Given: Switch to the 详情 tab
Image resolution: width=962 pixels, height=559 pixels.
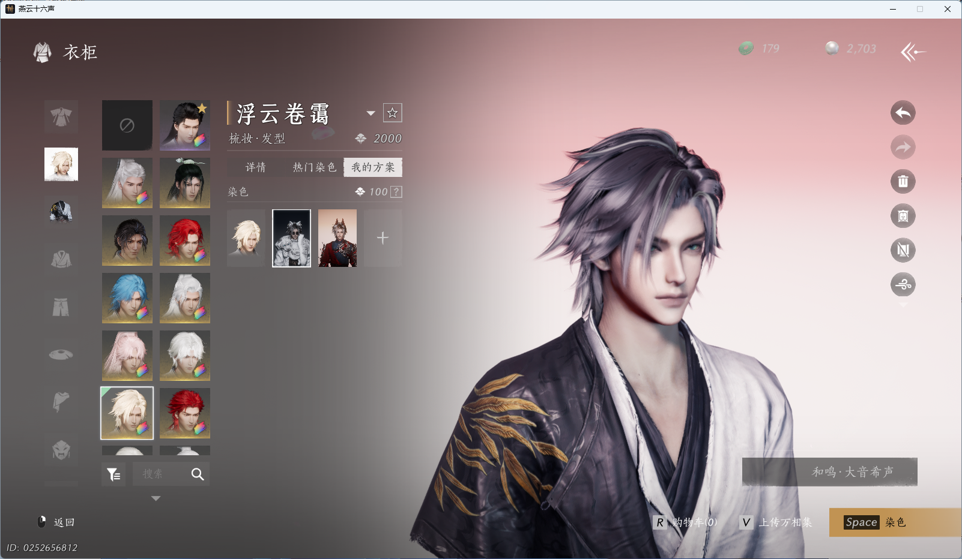Looking at the screenshot, I should pyautogui.click(x=256, y=167).
